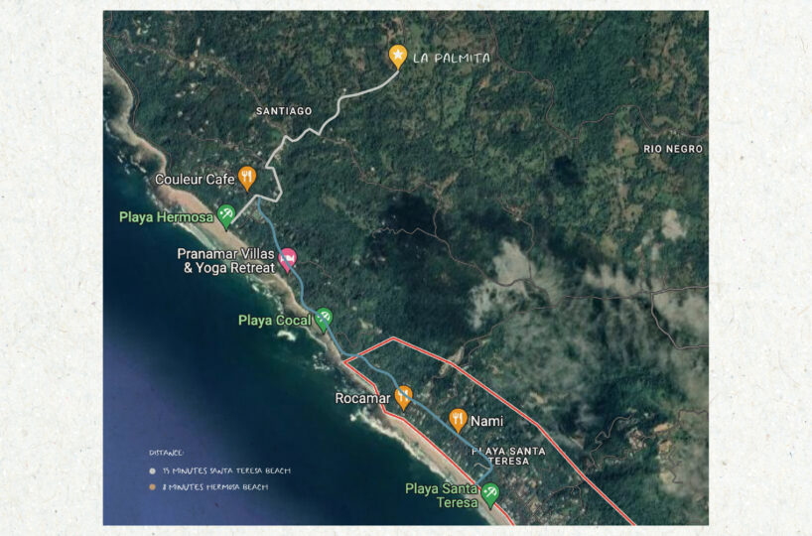Select the Playa Cocal beach marker

pyautogui.click(x=324, y=320)
